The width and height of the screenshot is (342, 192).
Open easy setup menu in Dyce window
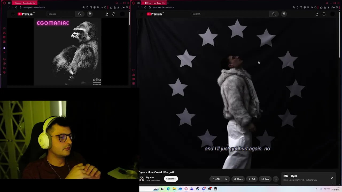coord(337,7)
